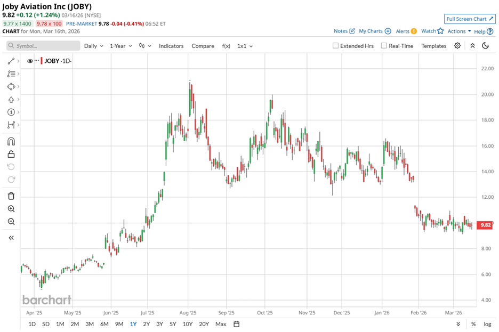
Task: Open the Templates menu
Action: pos(434,46)
